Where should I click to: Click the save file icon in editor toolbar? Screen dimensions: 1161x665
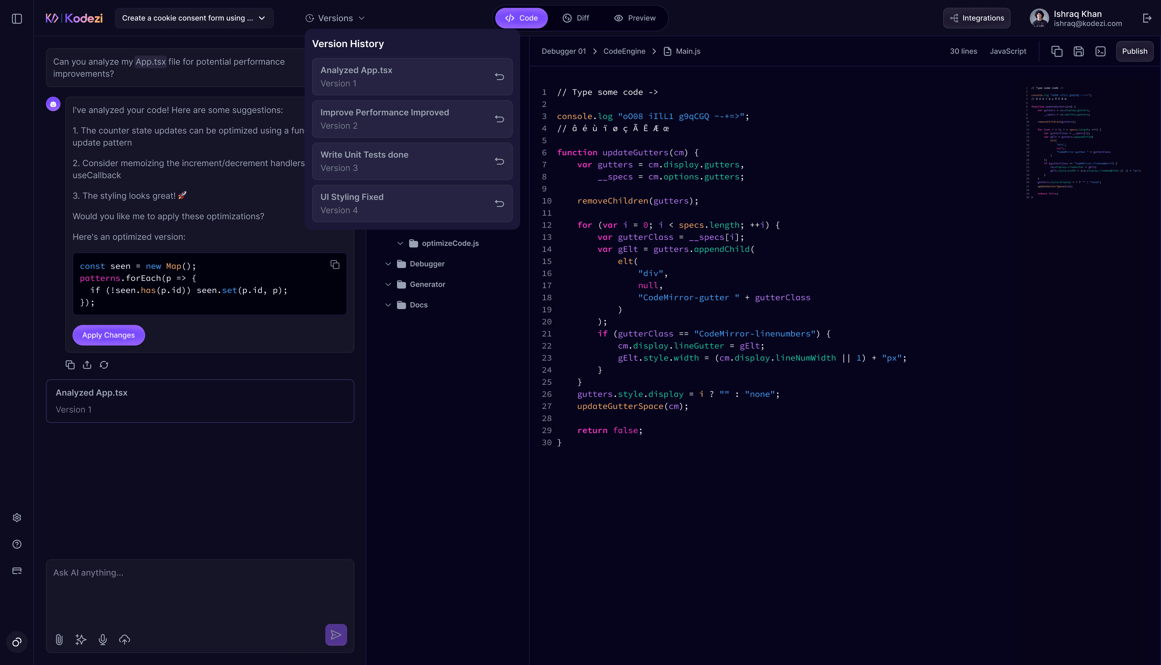point(1079,51)
